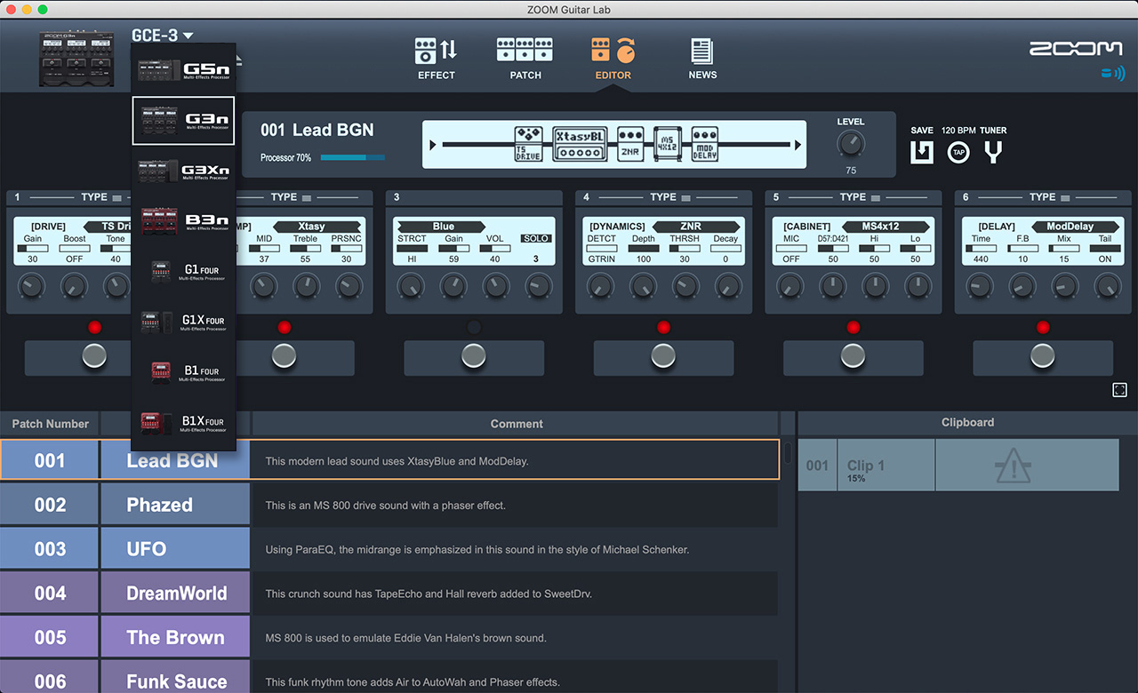Choose G3Xn from the device list
Viewport: 1138px width, 693px height.
pos(183,171)
